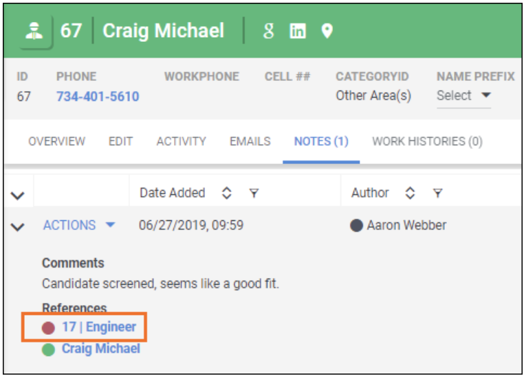Sort the Author column arrows

click(411, 193)
